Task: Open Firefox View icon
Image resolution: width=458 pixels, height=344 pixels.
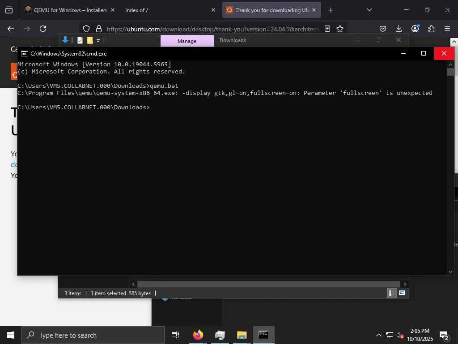Action: (9, 10)
